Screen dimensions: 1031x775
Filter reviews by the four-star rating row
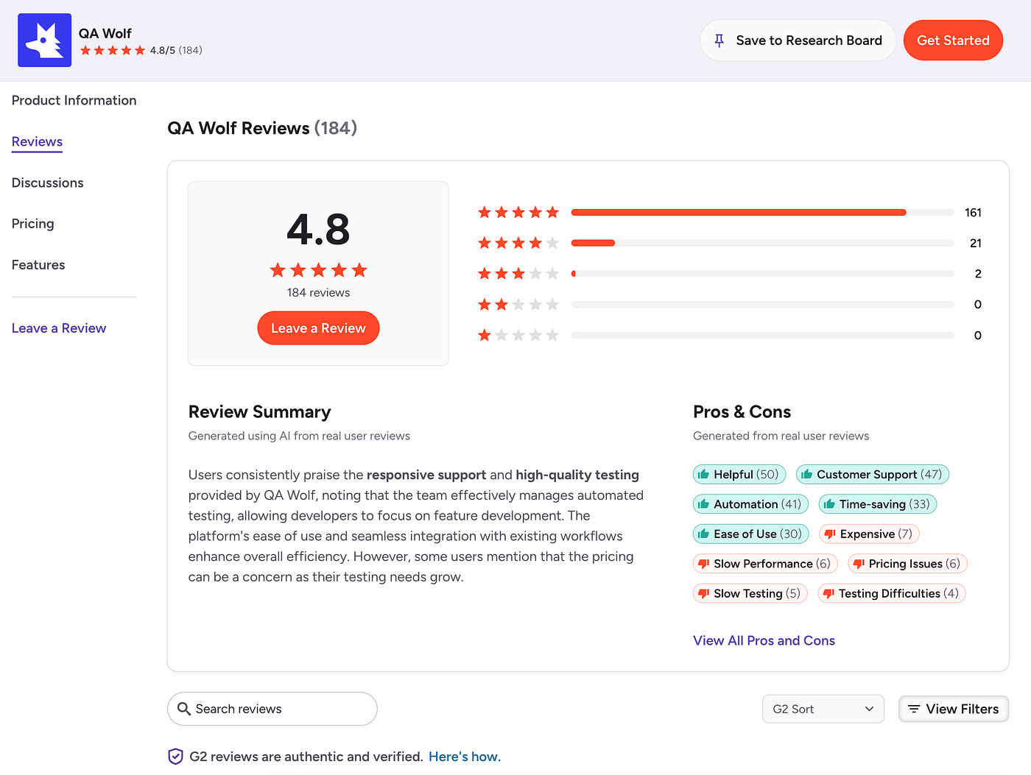[730, 243]
